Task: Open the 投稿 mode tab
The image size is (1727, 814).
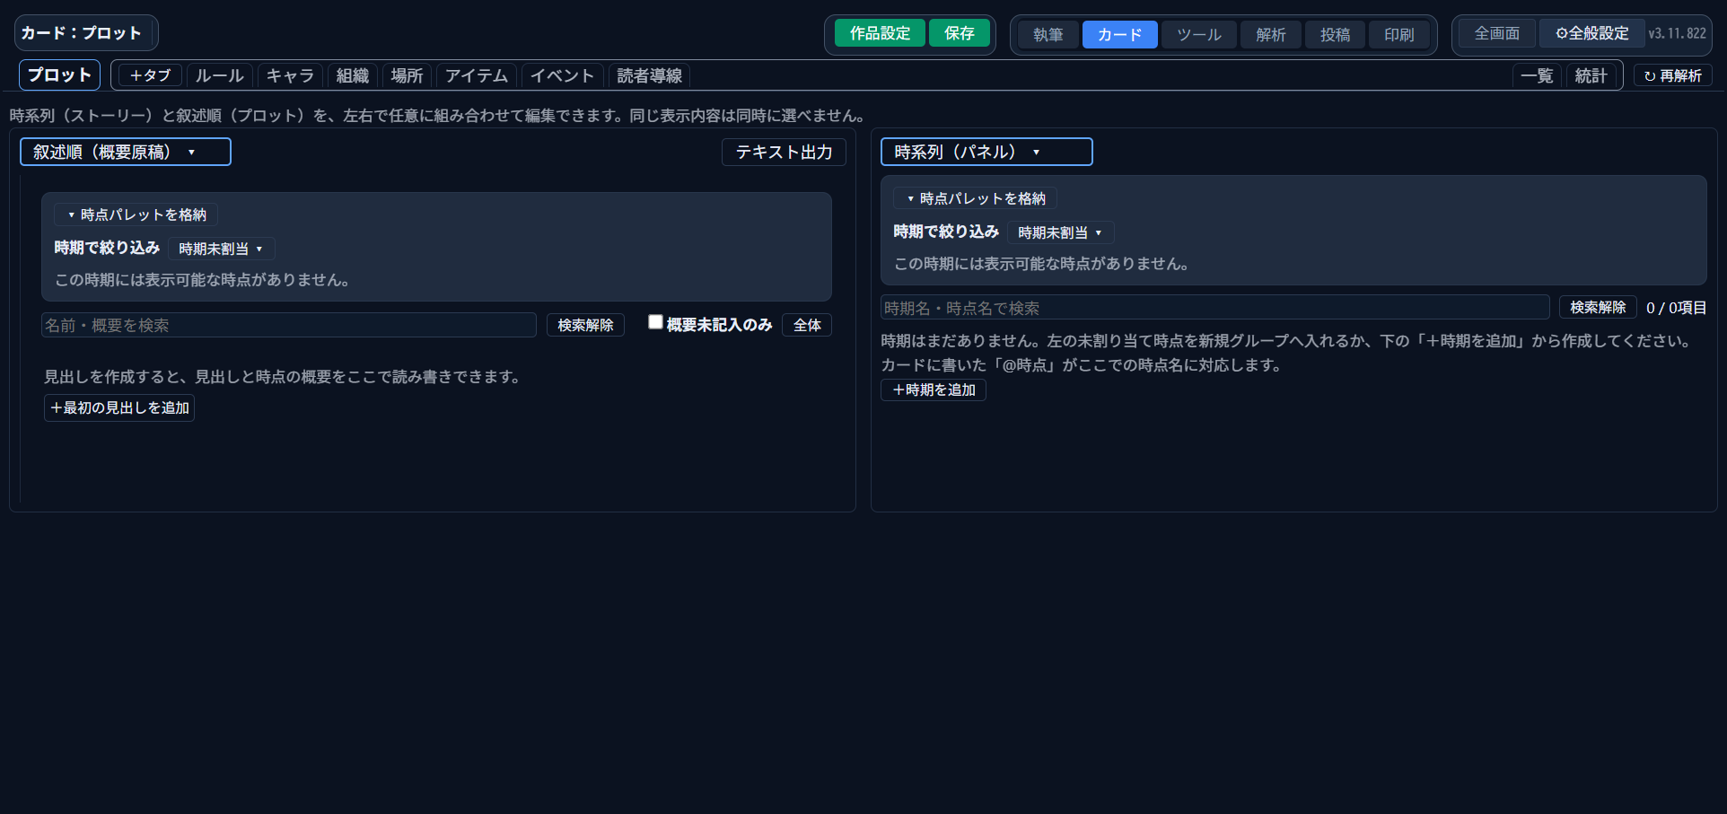Action: point(1335,34)
